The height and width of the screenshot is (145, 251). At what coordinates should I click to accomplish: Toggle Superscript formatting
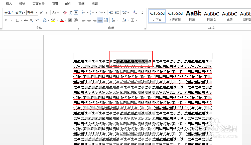coord(37,20)
